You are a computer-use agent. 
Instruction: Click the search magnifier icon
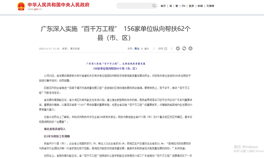pyautogui.click(x=154, y=6)
